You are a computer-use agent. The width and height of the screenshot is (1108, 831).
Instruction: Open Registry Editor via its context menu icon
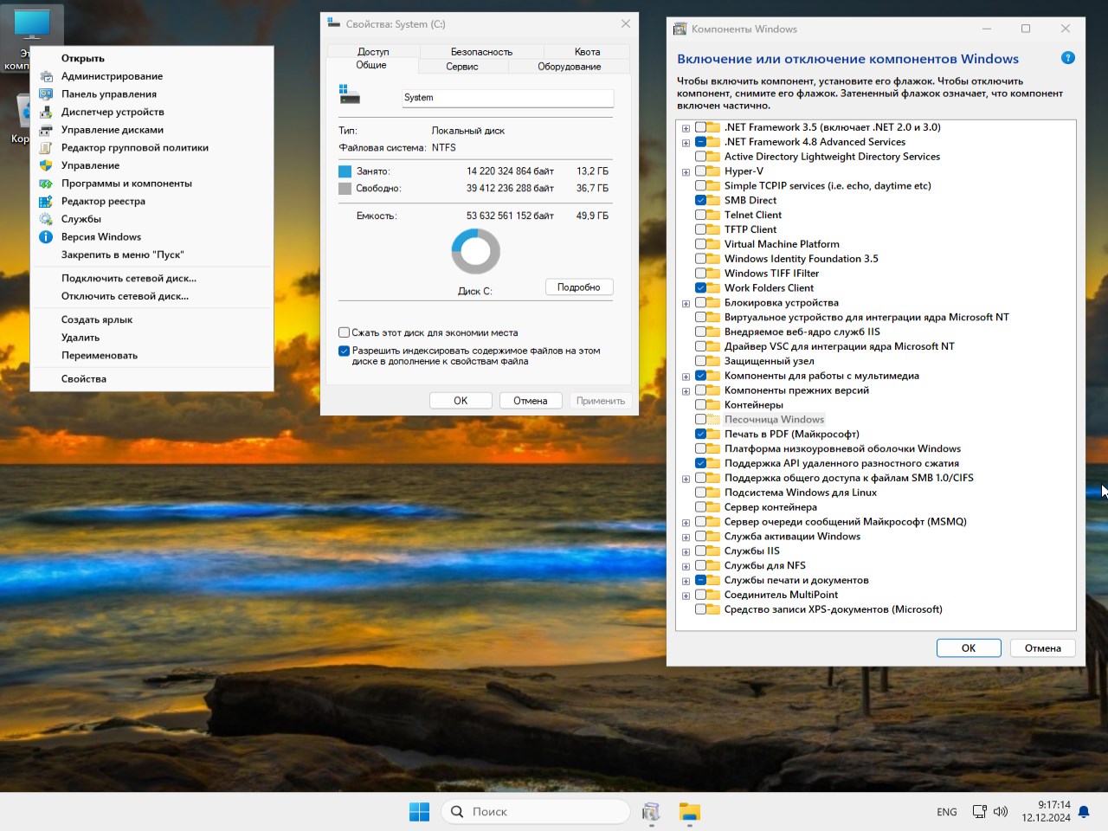click(46, 201)
